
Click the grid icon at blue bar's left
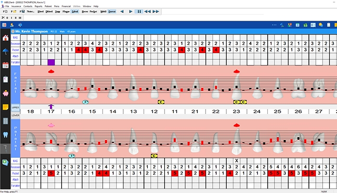pos(4,25)
